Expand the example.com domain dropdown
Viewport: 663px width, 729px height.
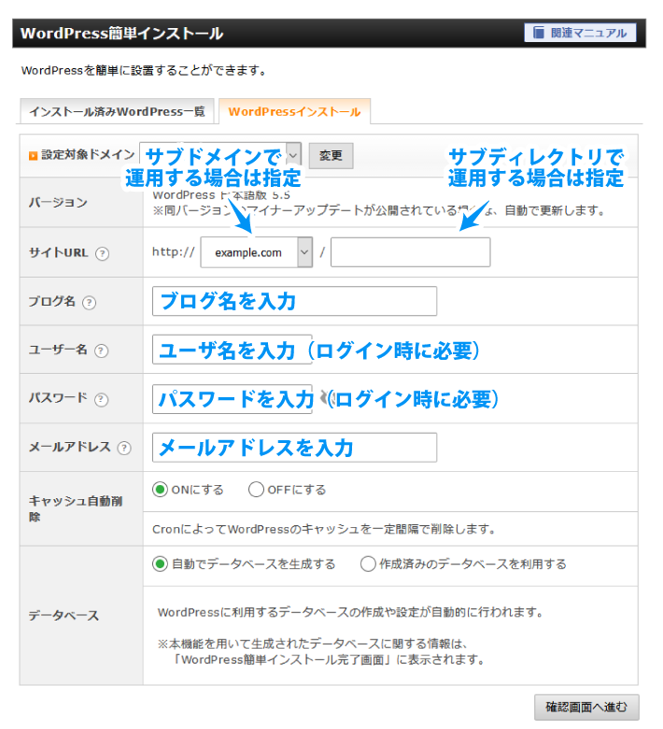tap(257, 252)
